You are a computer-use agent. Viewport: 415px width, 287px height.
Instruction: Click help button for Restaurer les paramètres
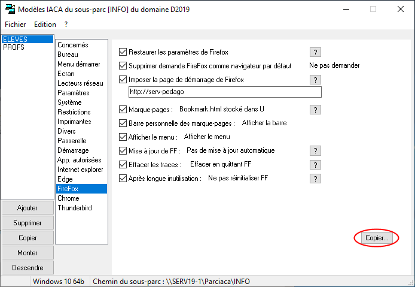pos(315,52)
